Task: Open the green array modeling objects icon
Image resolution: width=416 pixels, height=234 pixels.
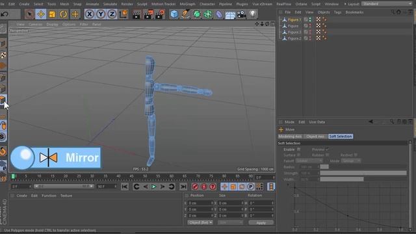Action: pyautogui.click(x=208, y=14)
